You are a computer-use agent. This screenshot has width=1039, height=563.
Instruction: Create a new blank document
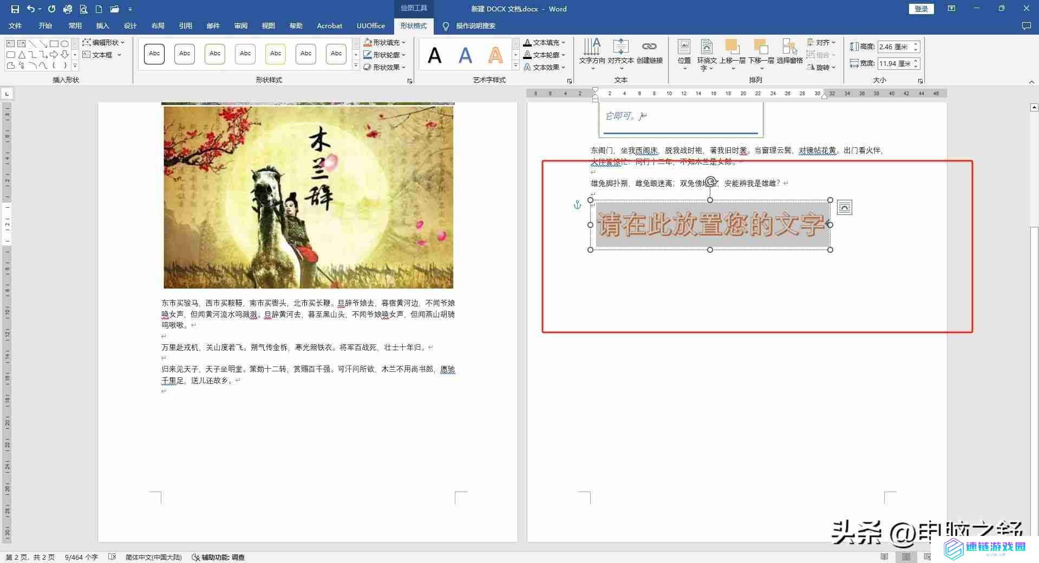coord(99,9)
